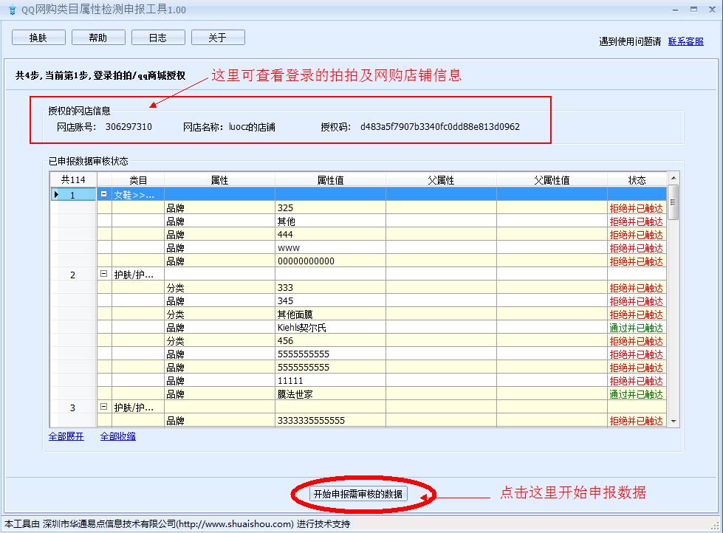Collapse the 护肤/护... category row 3
This screenshot has width=723, height=533.
coord(104,407)
